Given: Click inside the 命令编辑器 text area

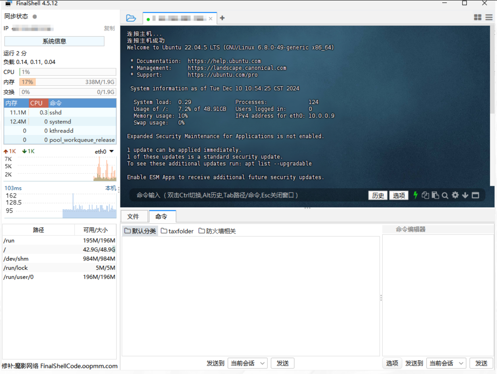Looking at the screenshot, I should [438, 295].
